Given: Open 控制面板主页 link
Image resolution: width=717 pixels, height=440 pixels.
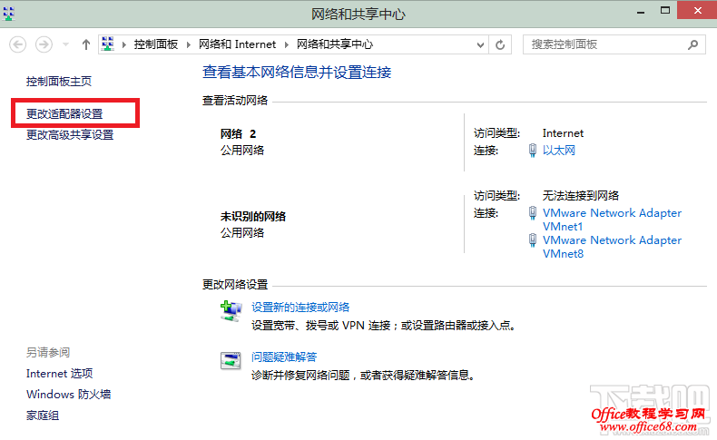Looking at the screenshot, I should [58, 82].
